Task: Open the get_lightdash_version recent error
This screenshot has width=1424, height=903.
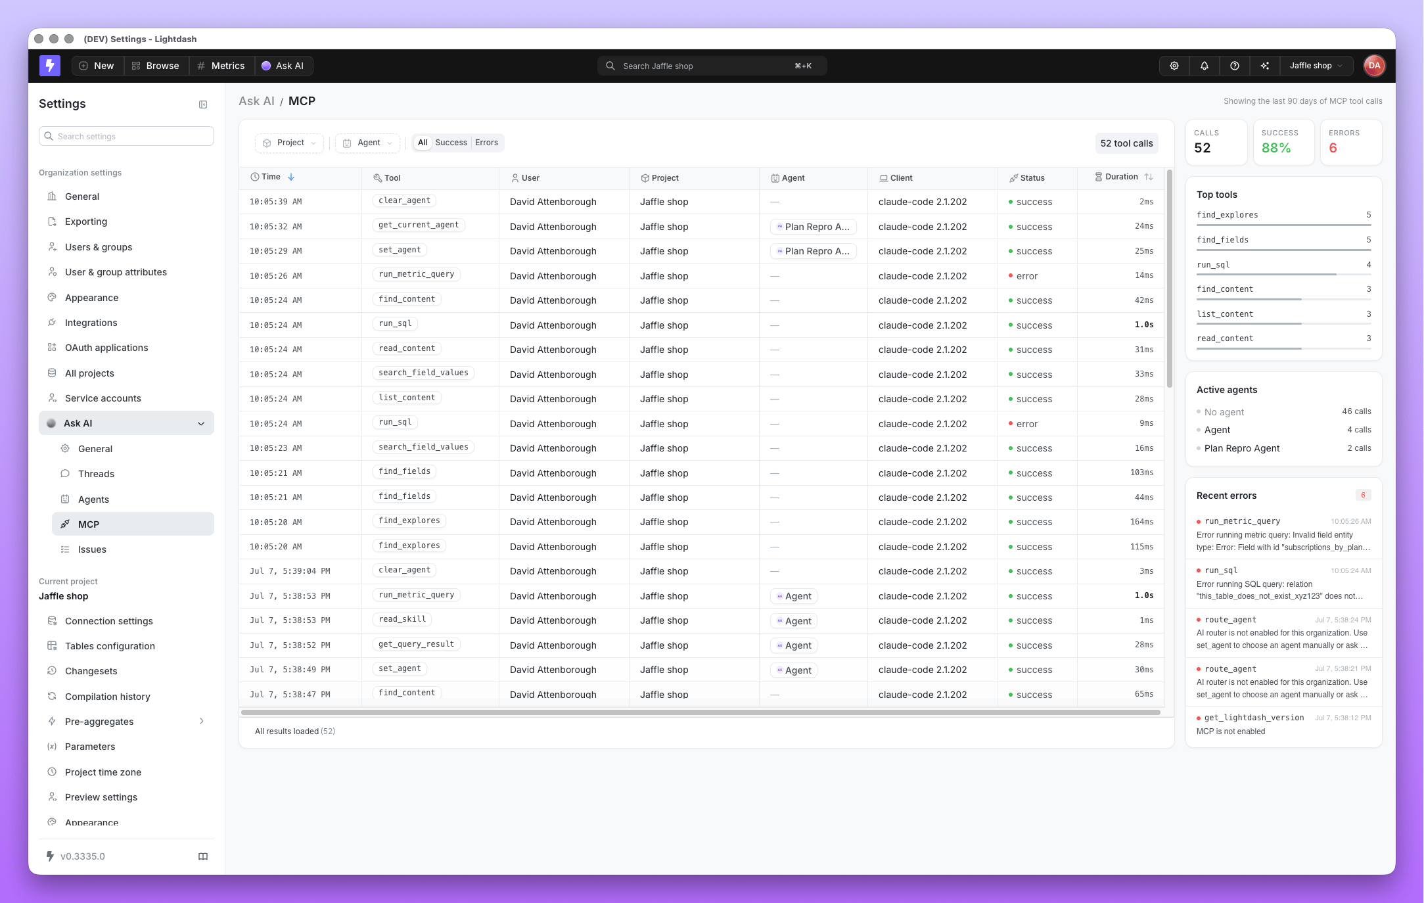Action: pyautogui.click(x=1283, y=725)
